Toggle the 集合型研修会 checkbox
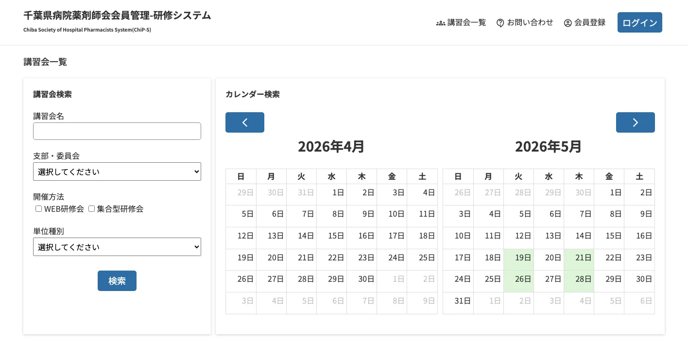This screenshot has width=688, height=342. pyautogui.click(x=91, y=209)
